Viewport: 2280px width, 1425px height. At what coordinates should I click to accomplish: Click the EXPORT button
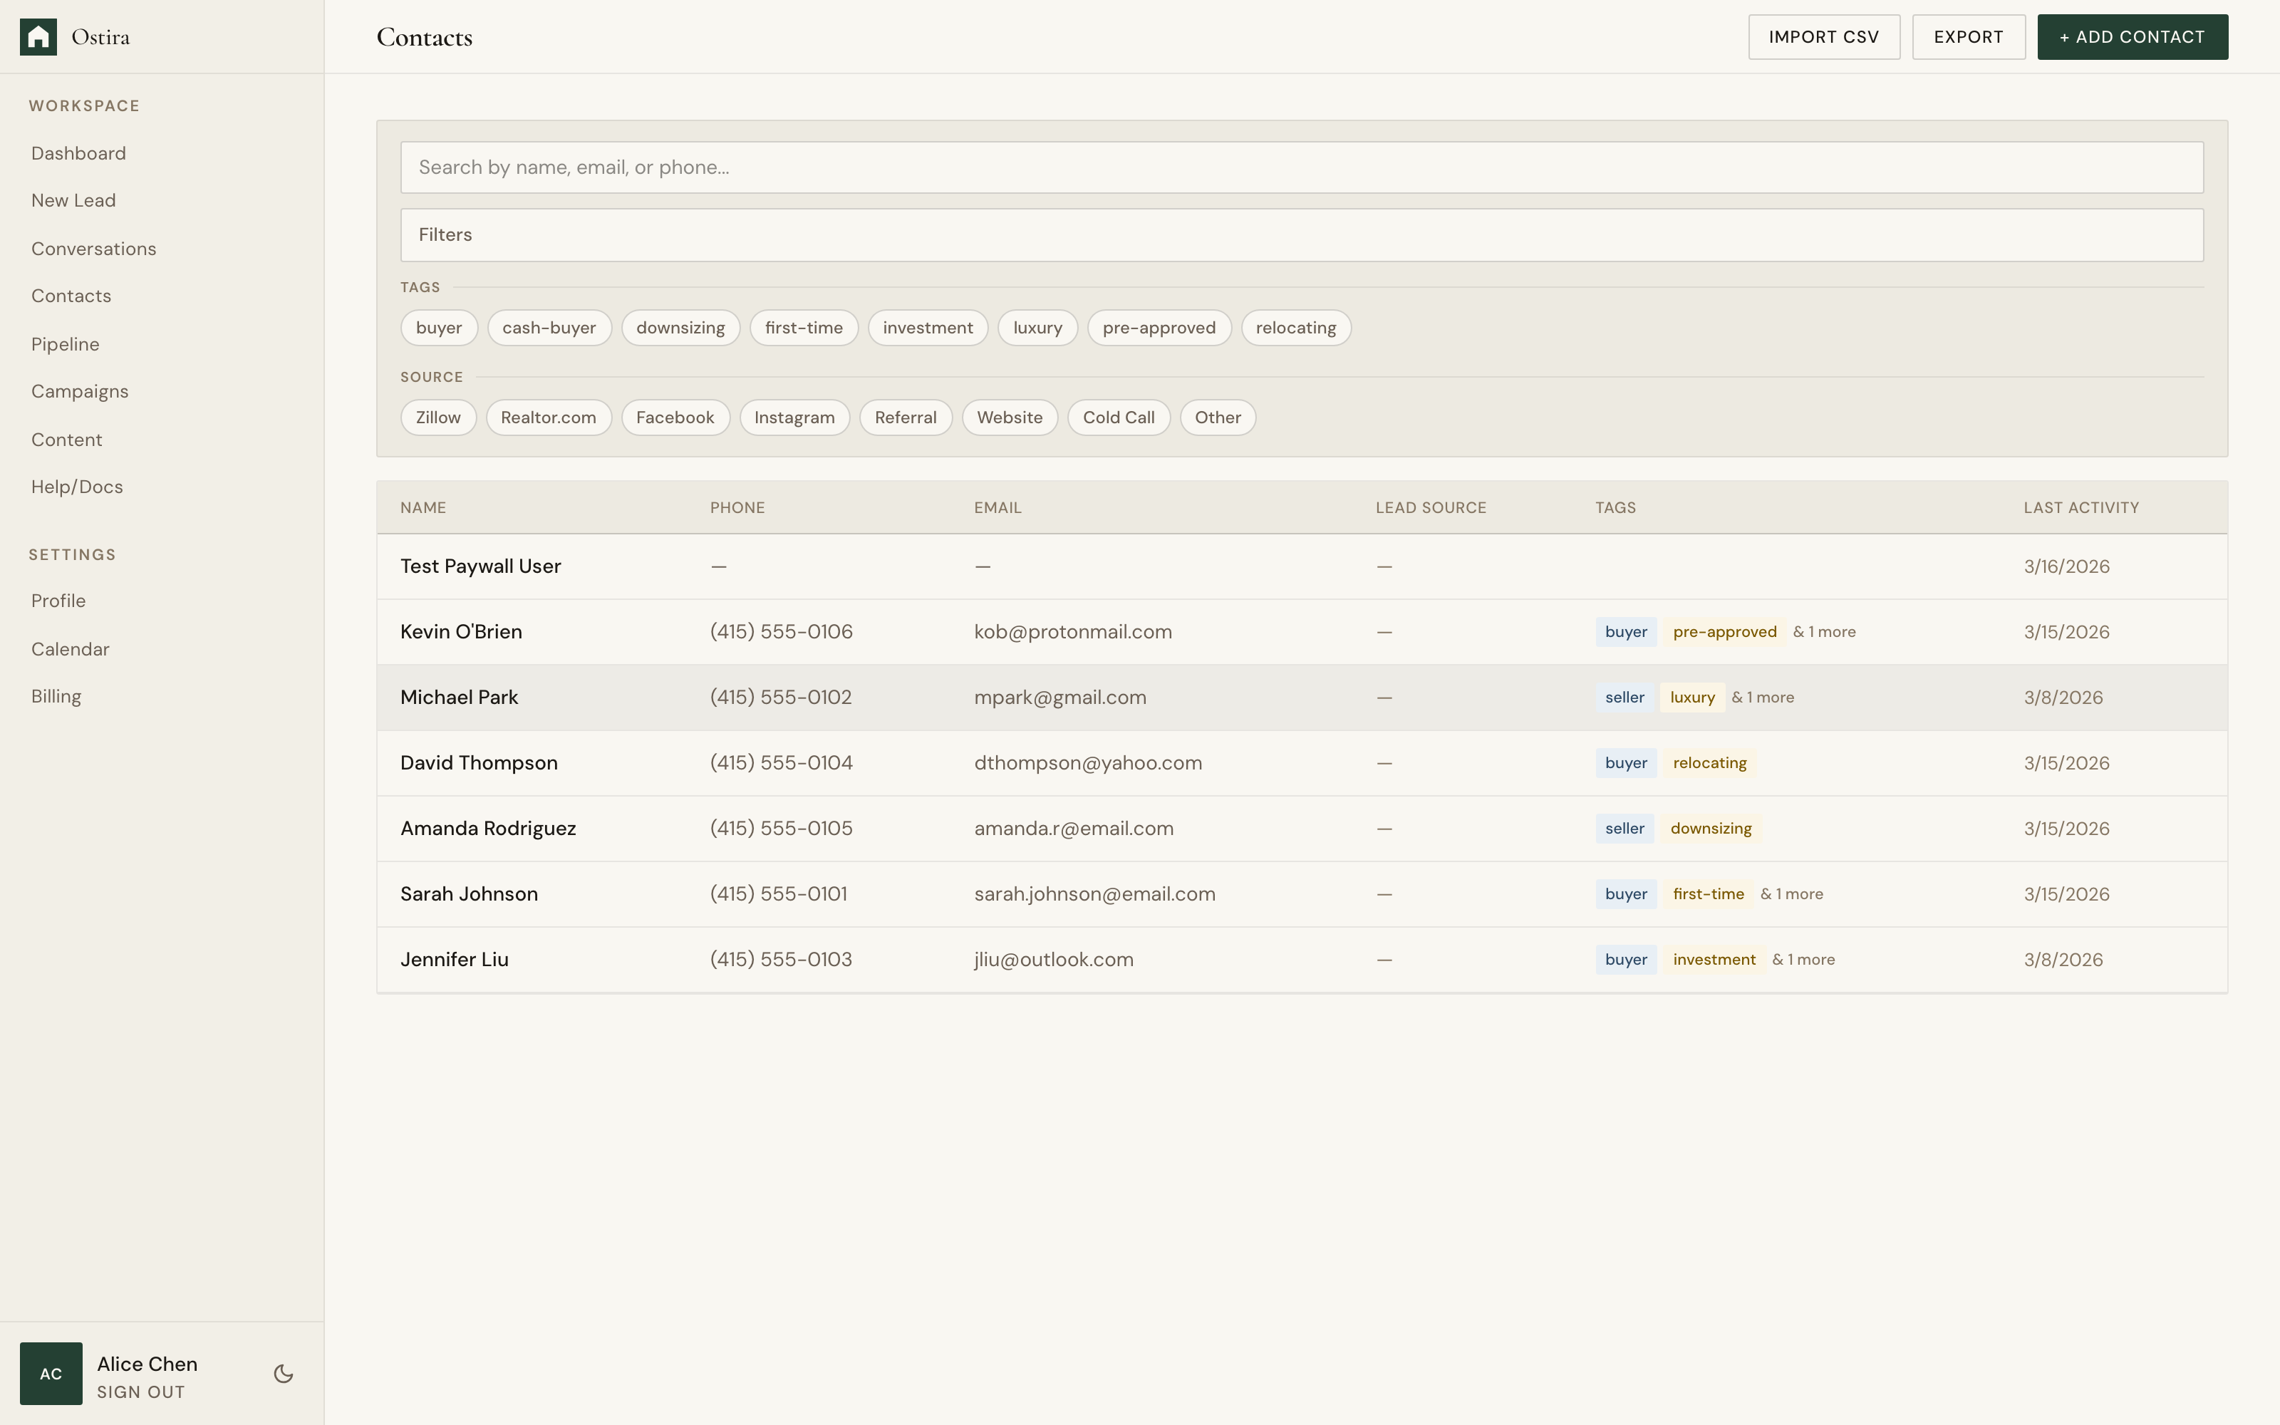1969,37
